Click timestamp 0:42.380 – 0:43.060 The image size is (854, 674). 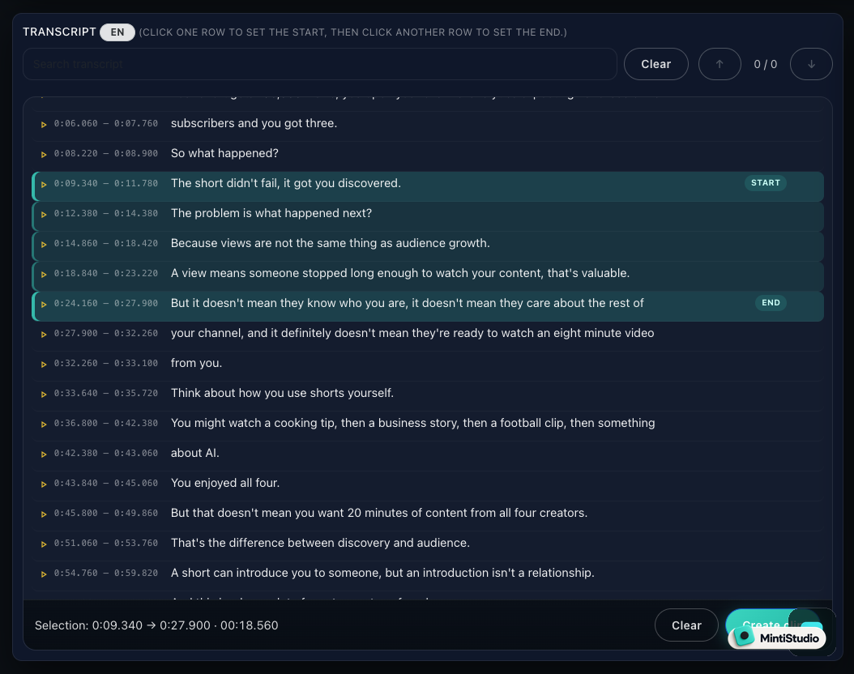pyautogui.click(x=105, y=453)
